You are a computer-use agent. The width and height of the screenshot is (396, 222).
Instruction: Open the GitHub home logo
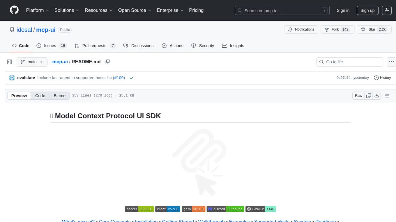(14, 10)
